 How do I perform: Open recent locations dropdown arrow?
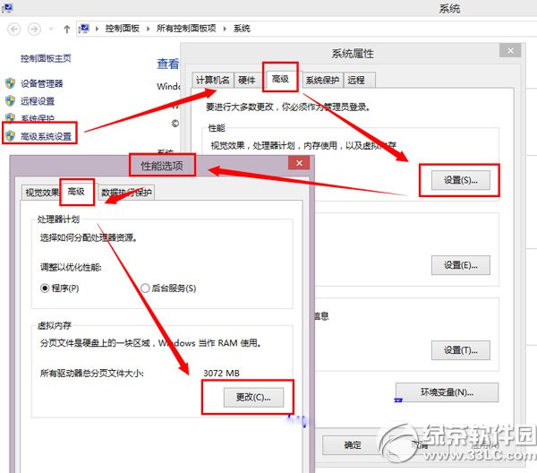(51, 30)
